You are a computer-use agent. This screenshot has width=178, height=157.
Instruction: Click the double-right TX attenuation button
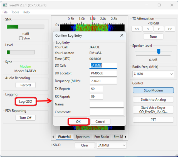170,29
